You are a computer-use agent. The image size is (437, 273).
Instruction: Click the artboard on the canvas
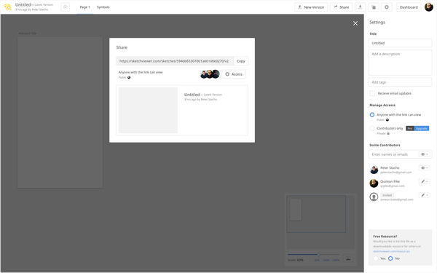tap(60, 112)
